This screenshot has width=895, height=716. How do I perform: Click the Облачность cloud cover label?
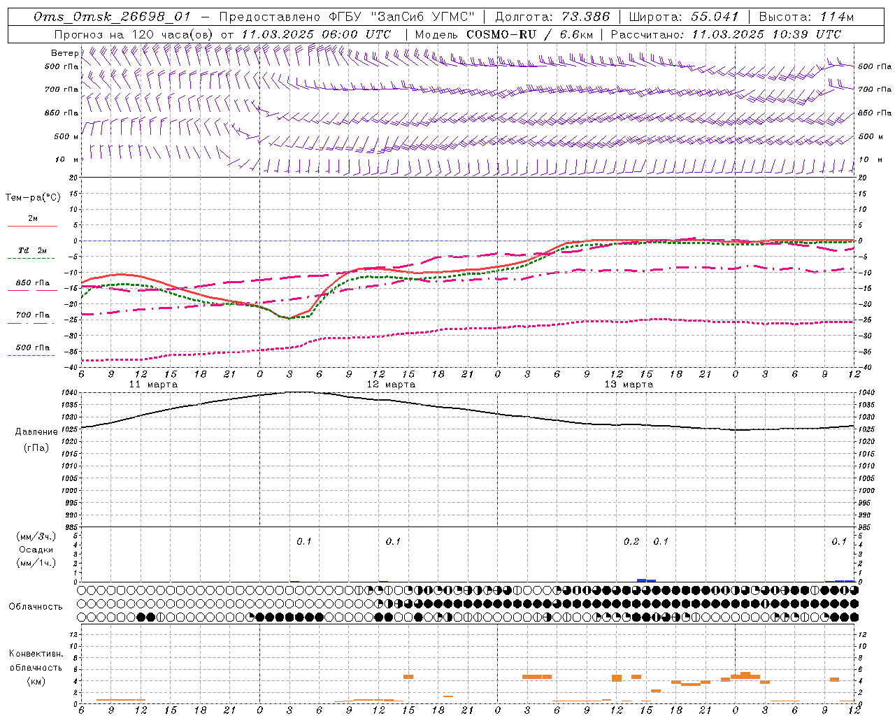(36, 606)
